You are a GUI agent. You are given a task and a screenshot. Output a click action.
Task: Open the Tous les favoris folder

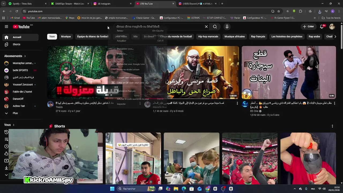331,18
